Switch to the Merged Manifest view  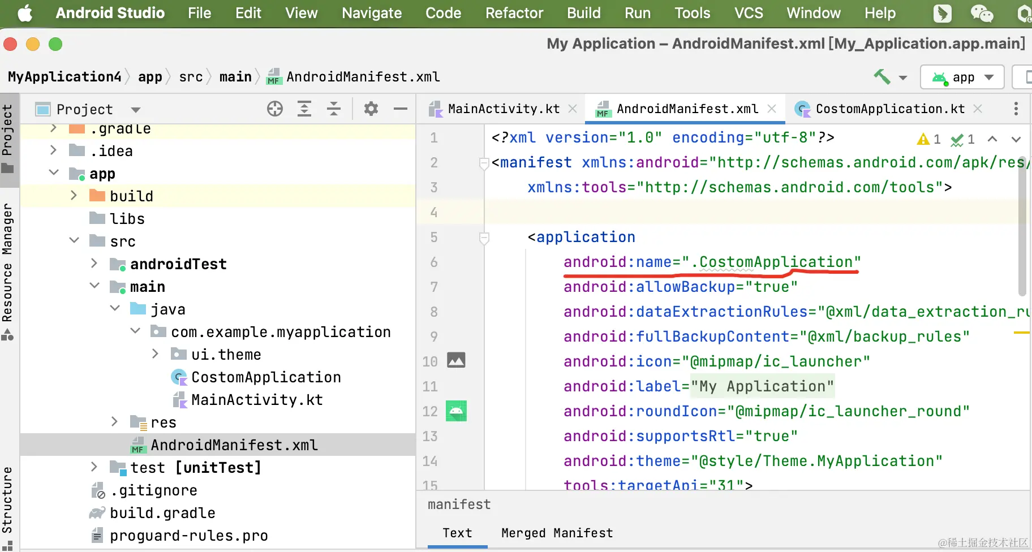557,533
